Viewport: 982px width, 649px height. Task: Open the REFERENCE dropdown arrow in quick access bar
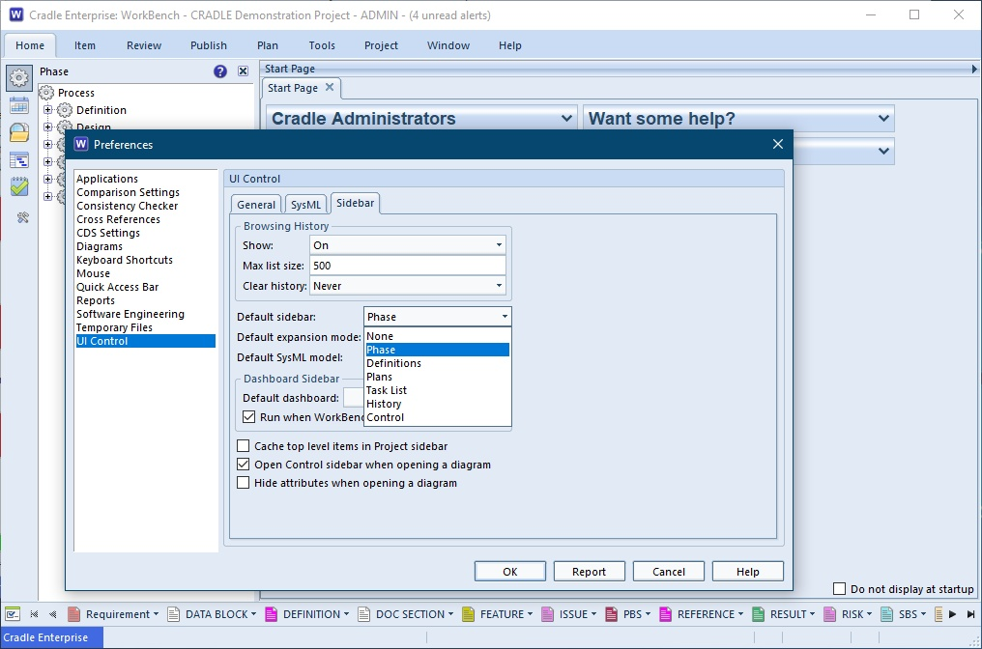740,614
